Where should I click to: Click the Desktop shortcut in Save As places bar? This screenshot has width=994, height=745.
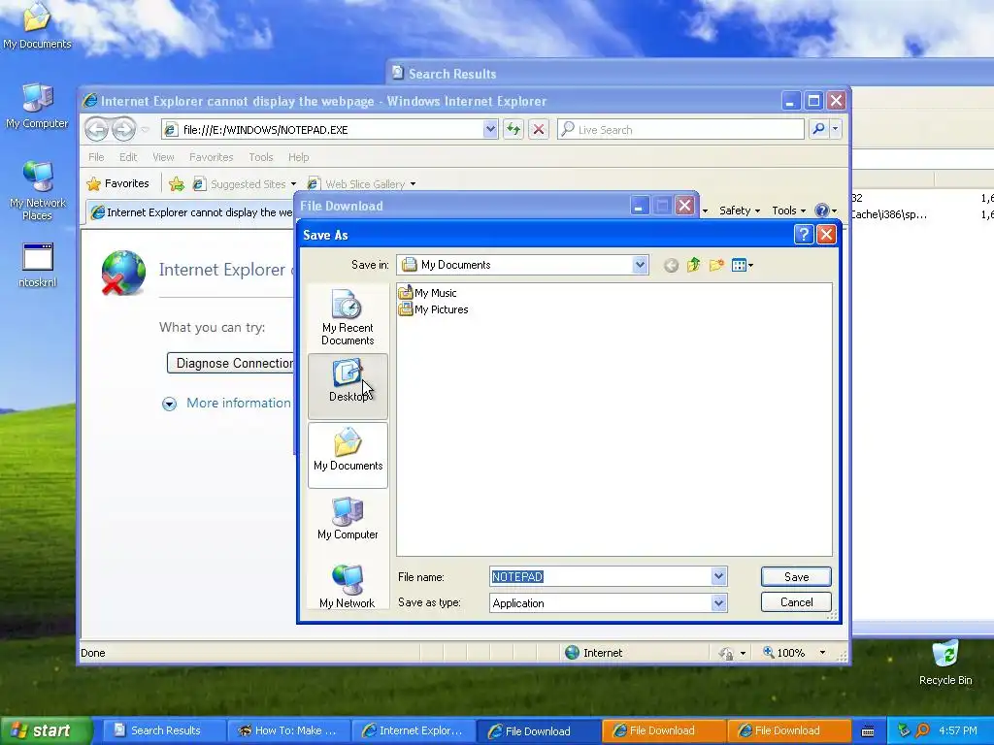pos(348,386)
